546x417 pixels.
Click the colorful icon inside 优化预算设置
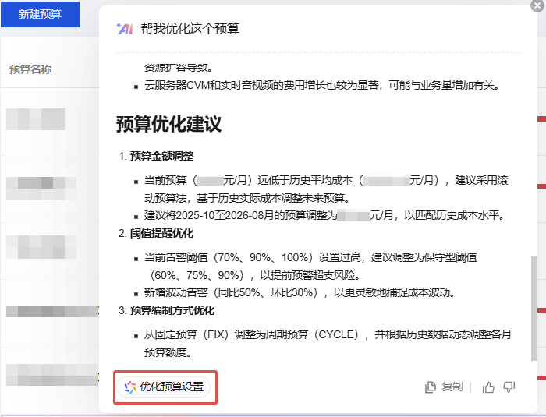[130, 387]
